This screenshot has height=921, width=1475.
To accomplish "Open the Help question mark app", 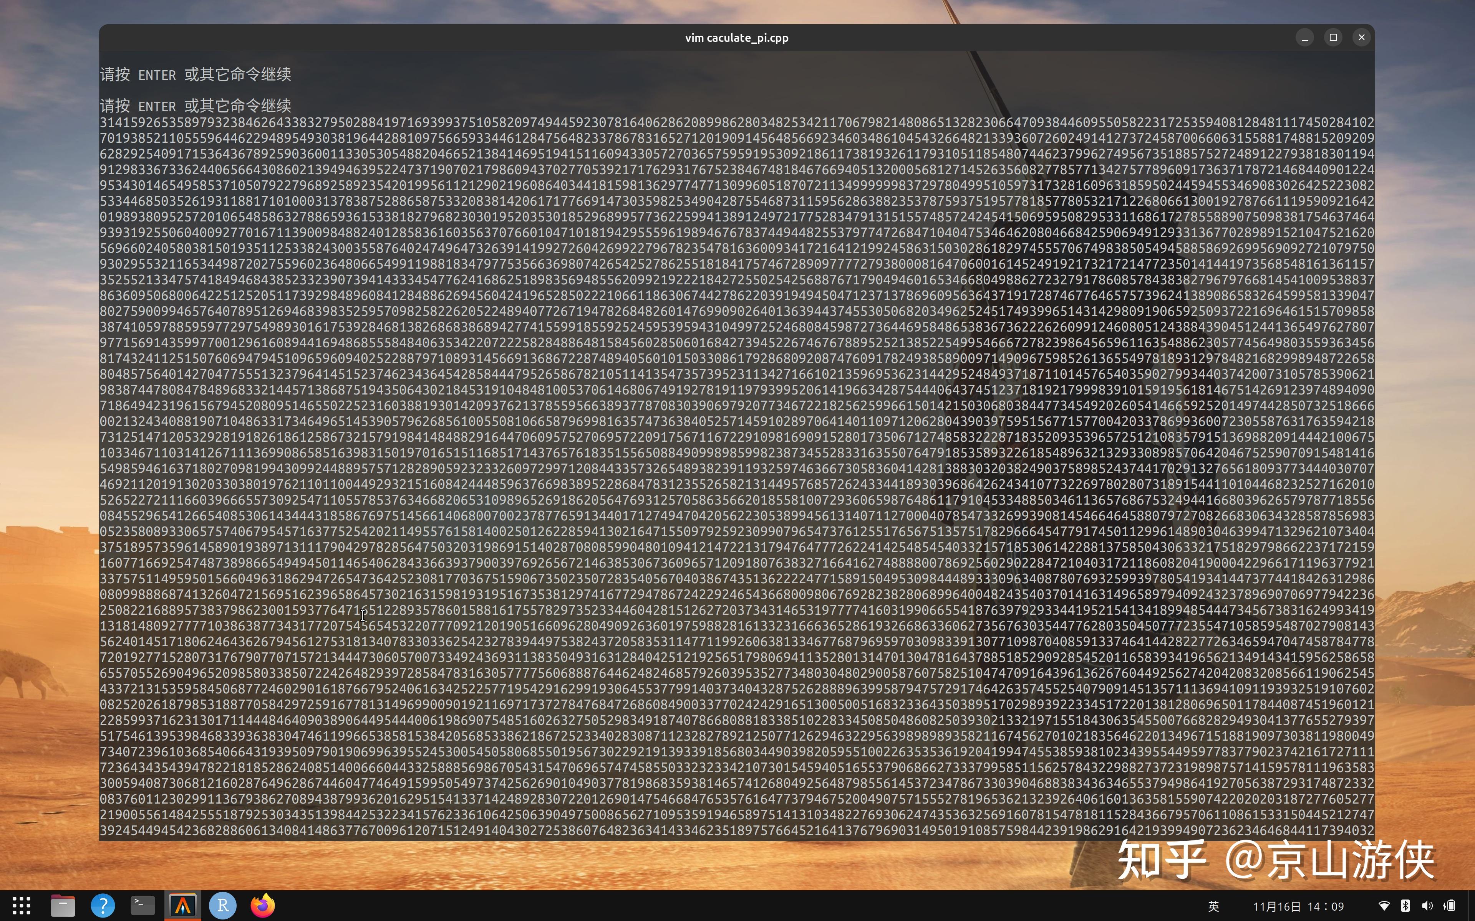I will point(103,906).
